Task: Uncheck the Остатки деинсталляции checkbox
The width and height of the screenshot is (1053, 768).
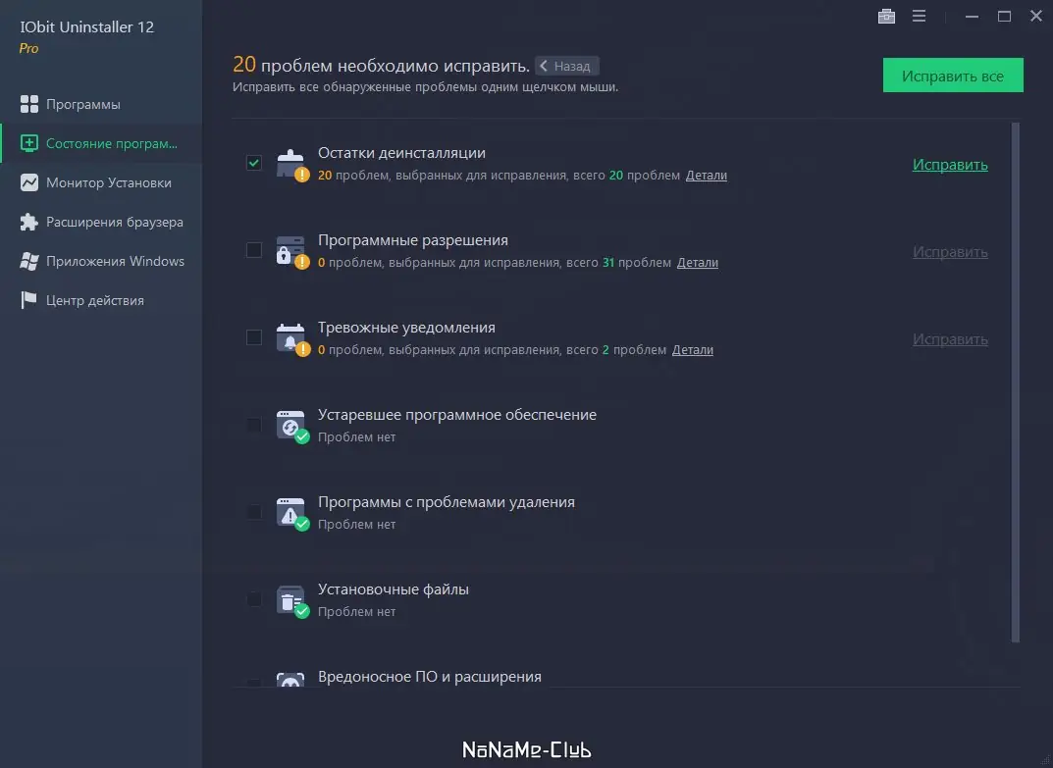Action: click(x=254, y=163)
